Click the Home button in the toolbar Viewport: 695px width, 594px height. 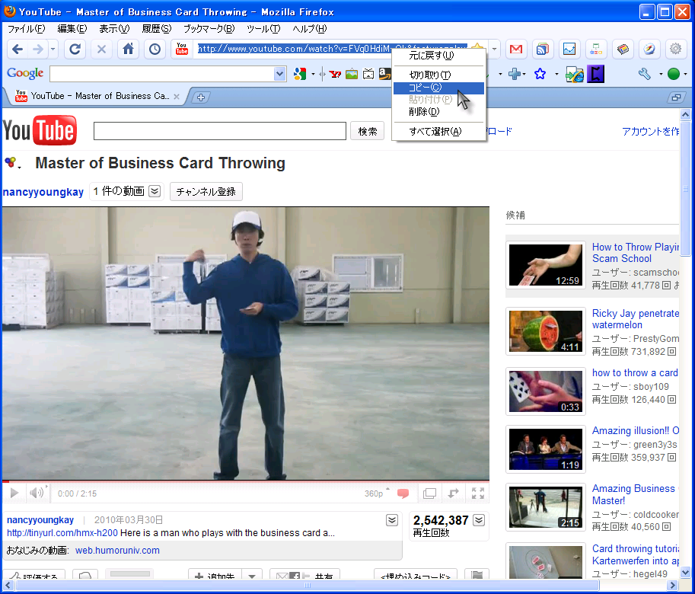coord(129,49)
